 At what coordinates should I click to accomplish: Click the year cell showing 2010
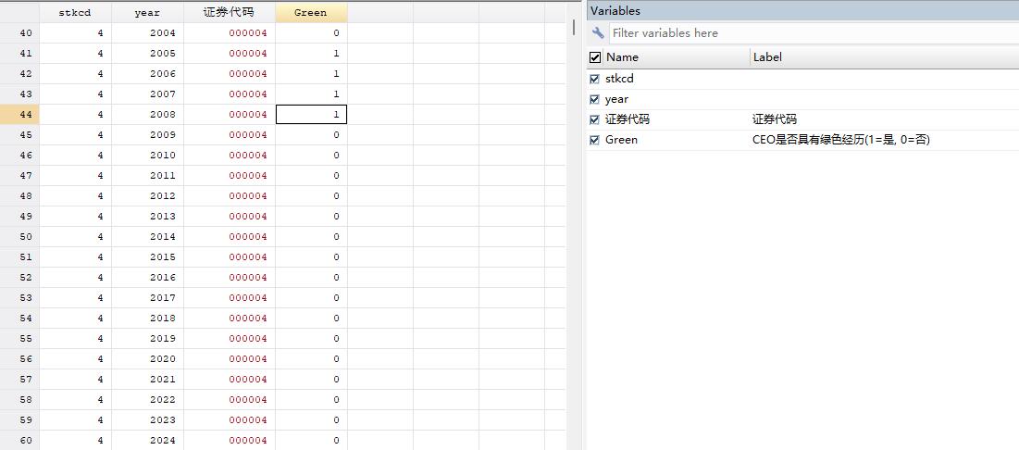(147, 156)
